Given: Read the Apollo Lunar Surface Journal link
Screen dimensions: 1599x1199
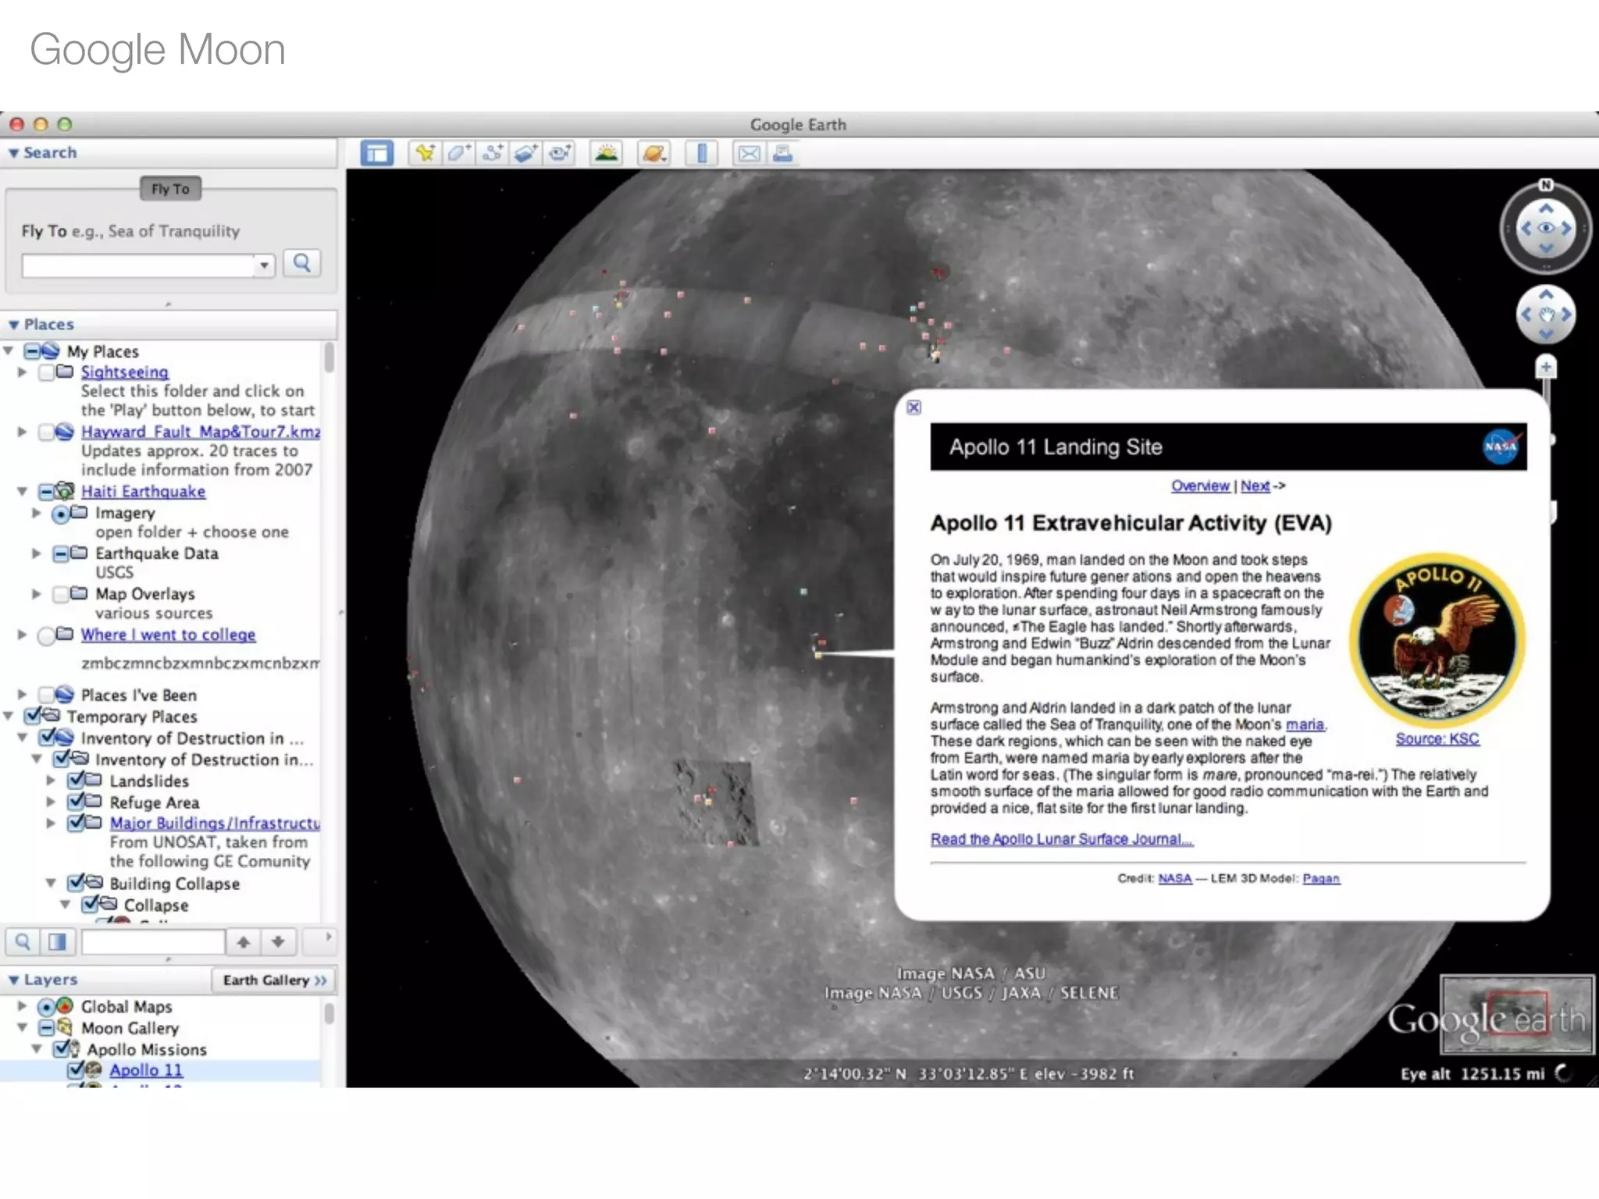Looking at the screenshot, I should 1062,839.
